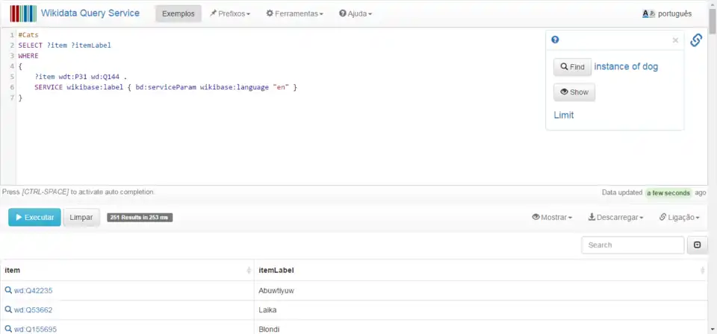Close the query helper panel
The height and width of the screenshot is (334, 717).
coord(675,40)
